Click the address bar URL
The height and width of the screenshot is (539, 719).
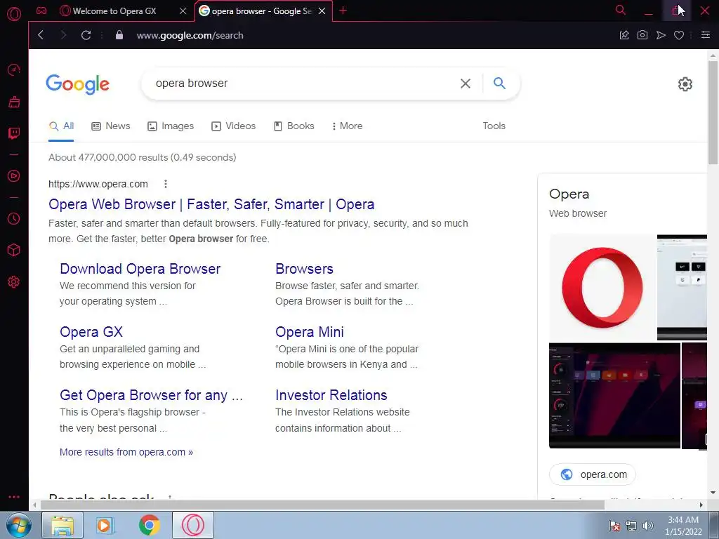[x=190, y=35]
